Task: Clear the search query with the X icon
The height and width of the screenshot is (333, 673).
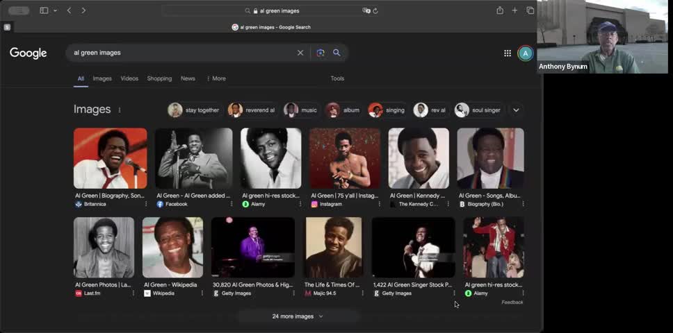Action: pyautogui.click(x=300, y=53)
